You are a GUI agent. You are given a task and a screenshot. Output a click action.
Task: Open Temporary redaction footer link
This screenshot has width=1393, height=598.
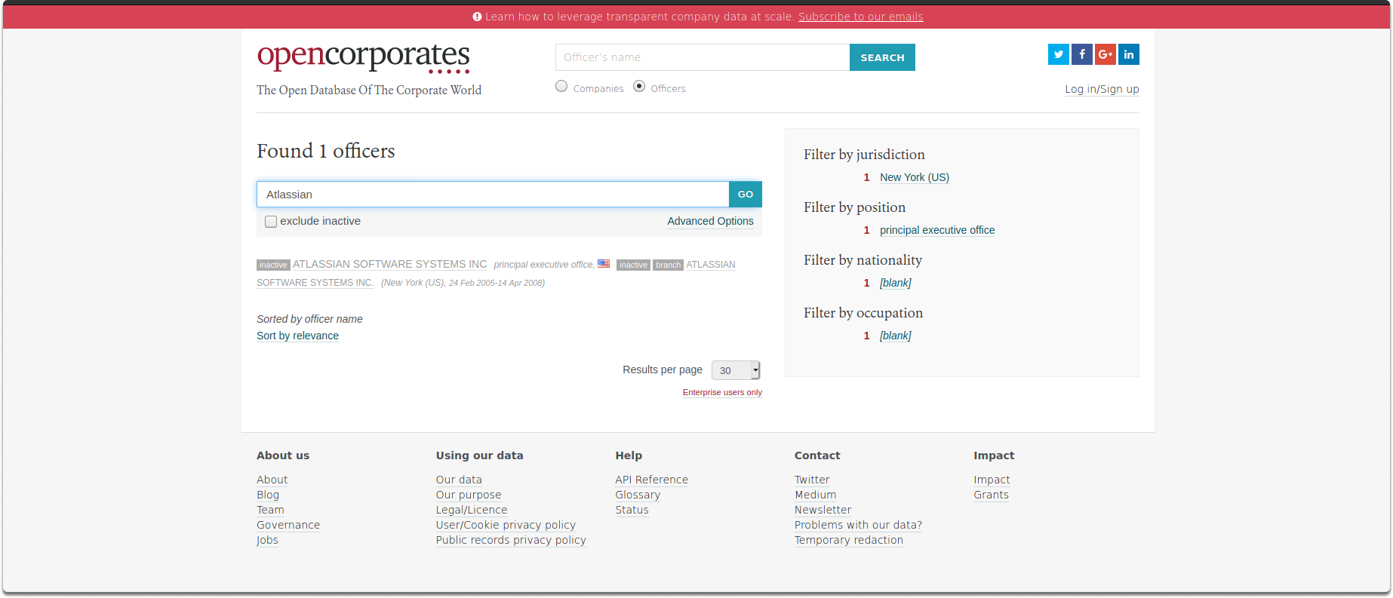(x=849, y=540)
